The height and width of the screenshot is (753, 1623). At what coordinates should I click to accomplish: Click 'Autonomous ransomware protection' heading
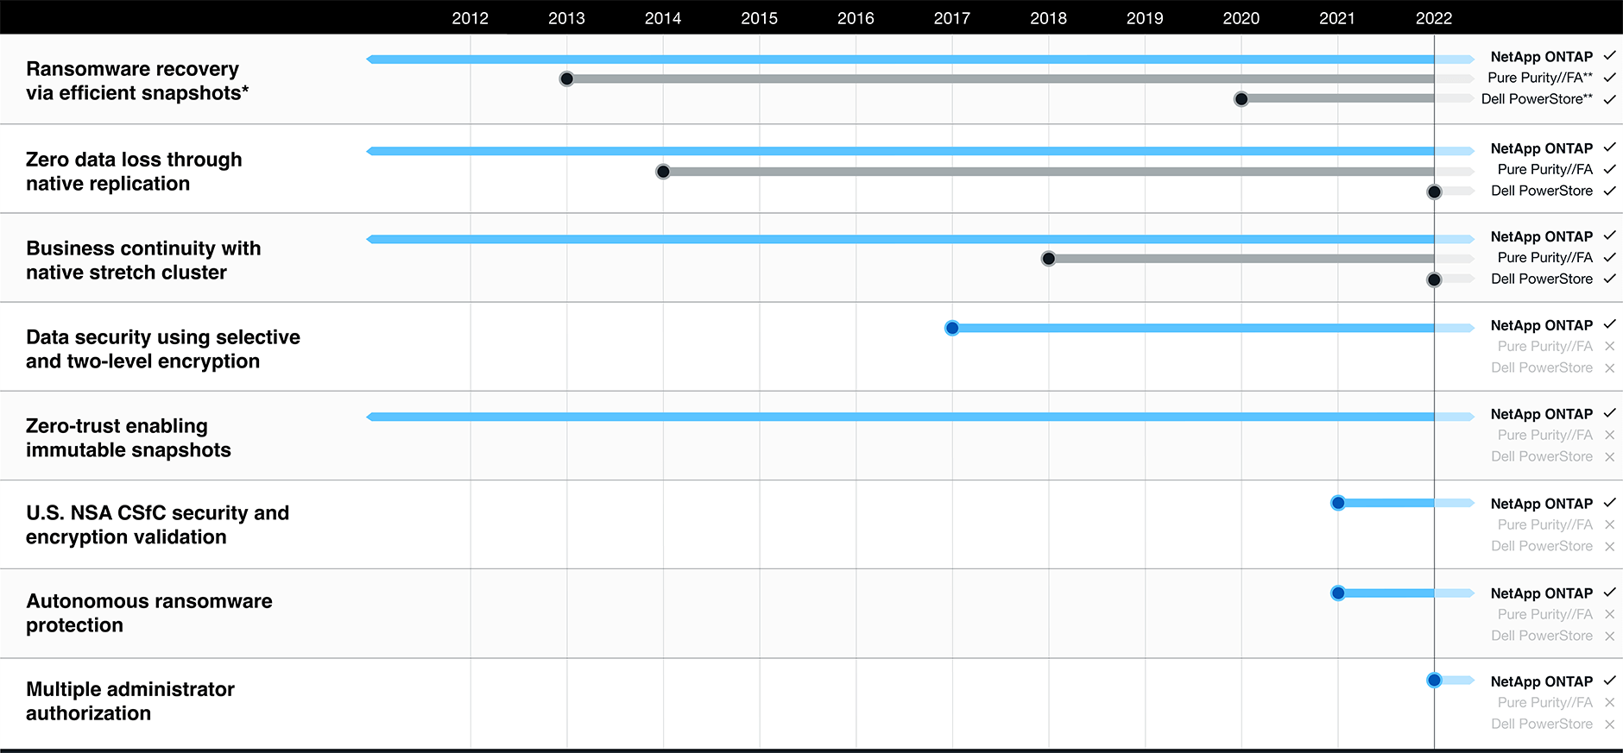149,613
